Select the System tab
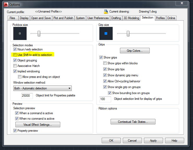 80,18
